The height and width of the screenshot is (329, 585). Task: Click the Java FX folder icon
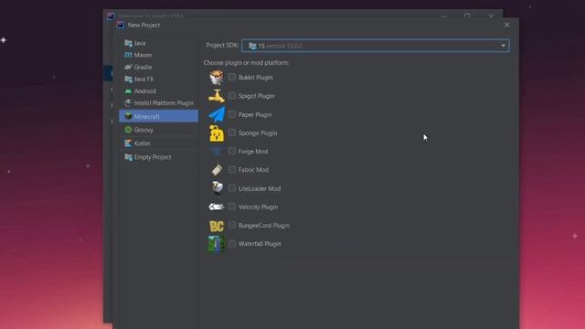[x=128, y=80]
